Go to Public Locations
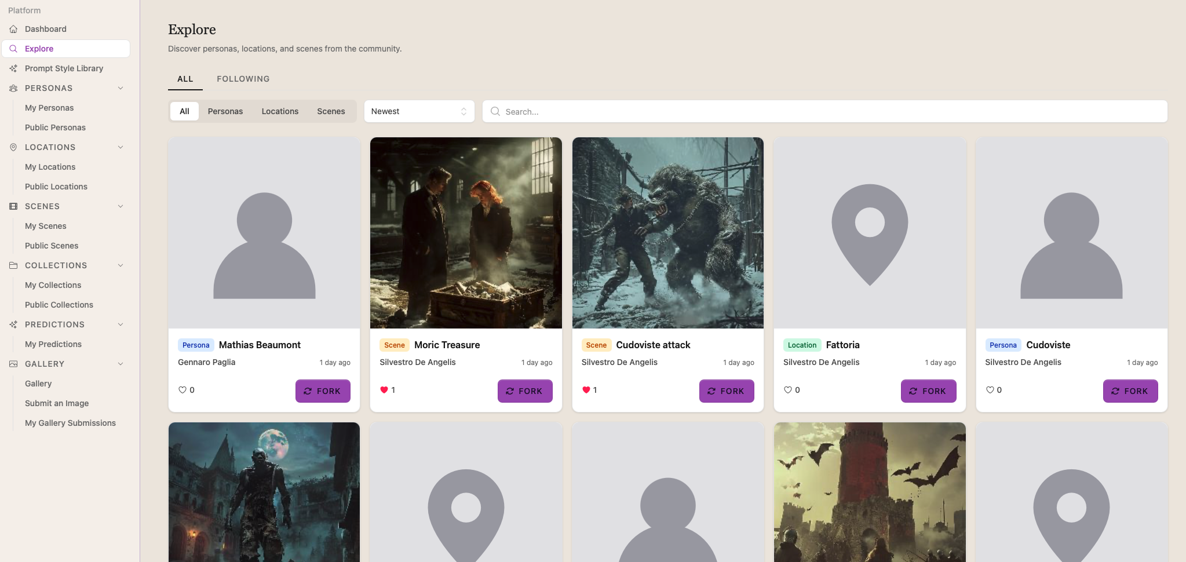This screenshot has height=562, width=1186. (x=56, y=187)
